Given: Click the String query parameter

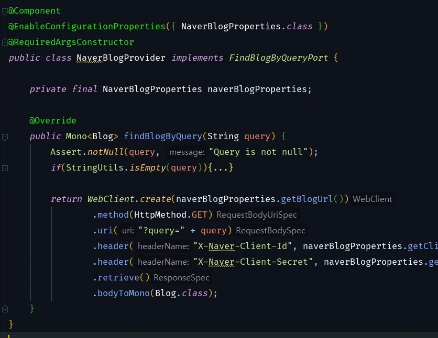Looking at the screenshot, I should point(239,136).
